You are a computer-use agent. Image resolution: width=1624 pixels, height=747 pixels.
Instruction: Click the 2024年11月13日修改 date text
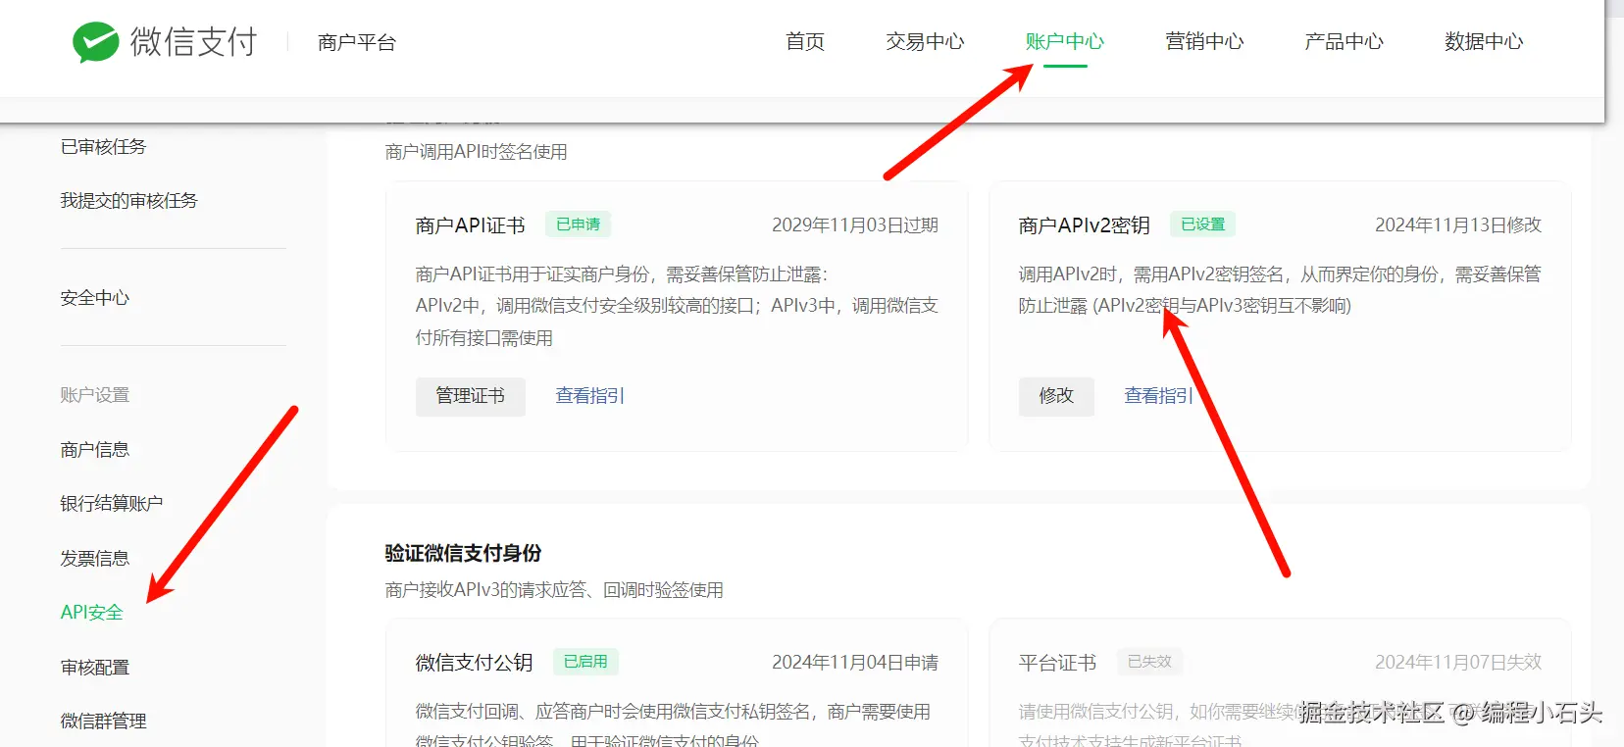click(1458, 225)
